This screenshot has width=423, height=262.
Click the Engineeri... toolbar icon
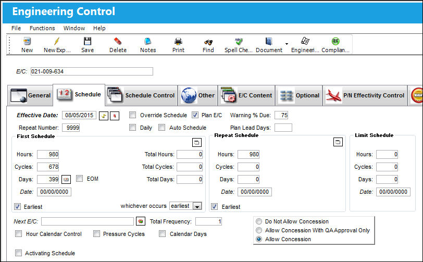305,41
